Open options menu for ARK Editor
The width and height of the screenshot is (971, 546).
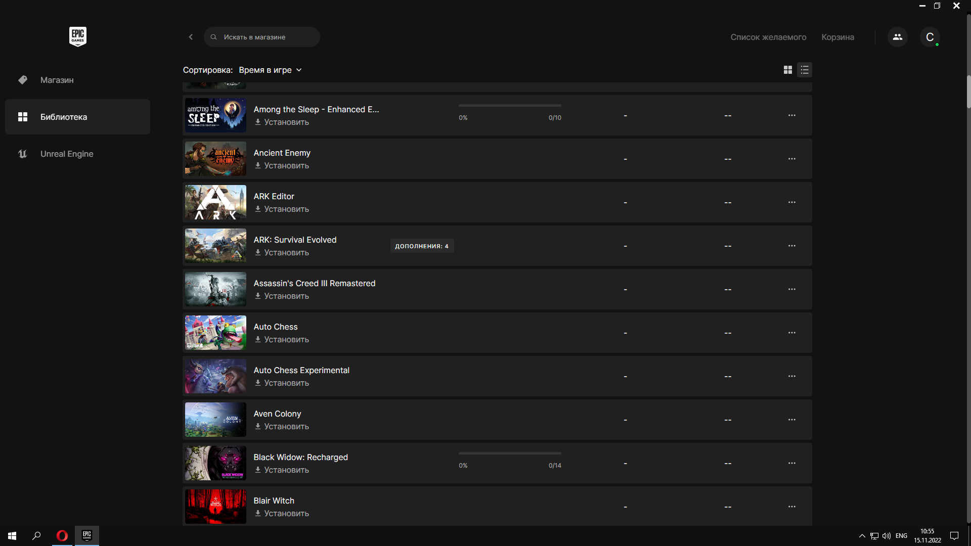791,202
